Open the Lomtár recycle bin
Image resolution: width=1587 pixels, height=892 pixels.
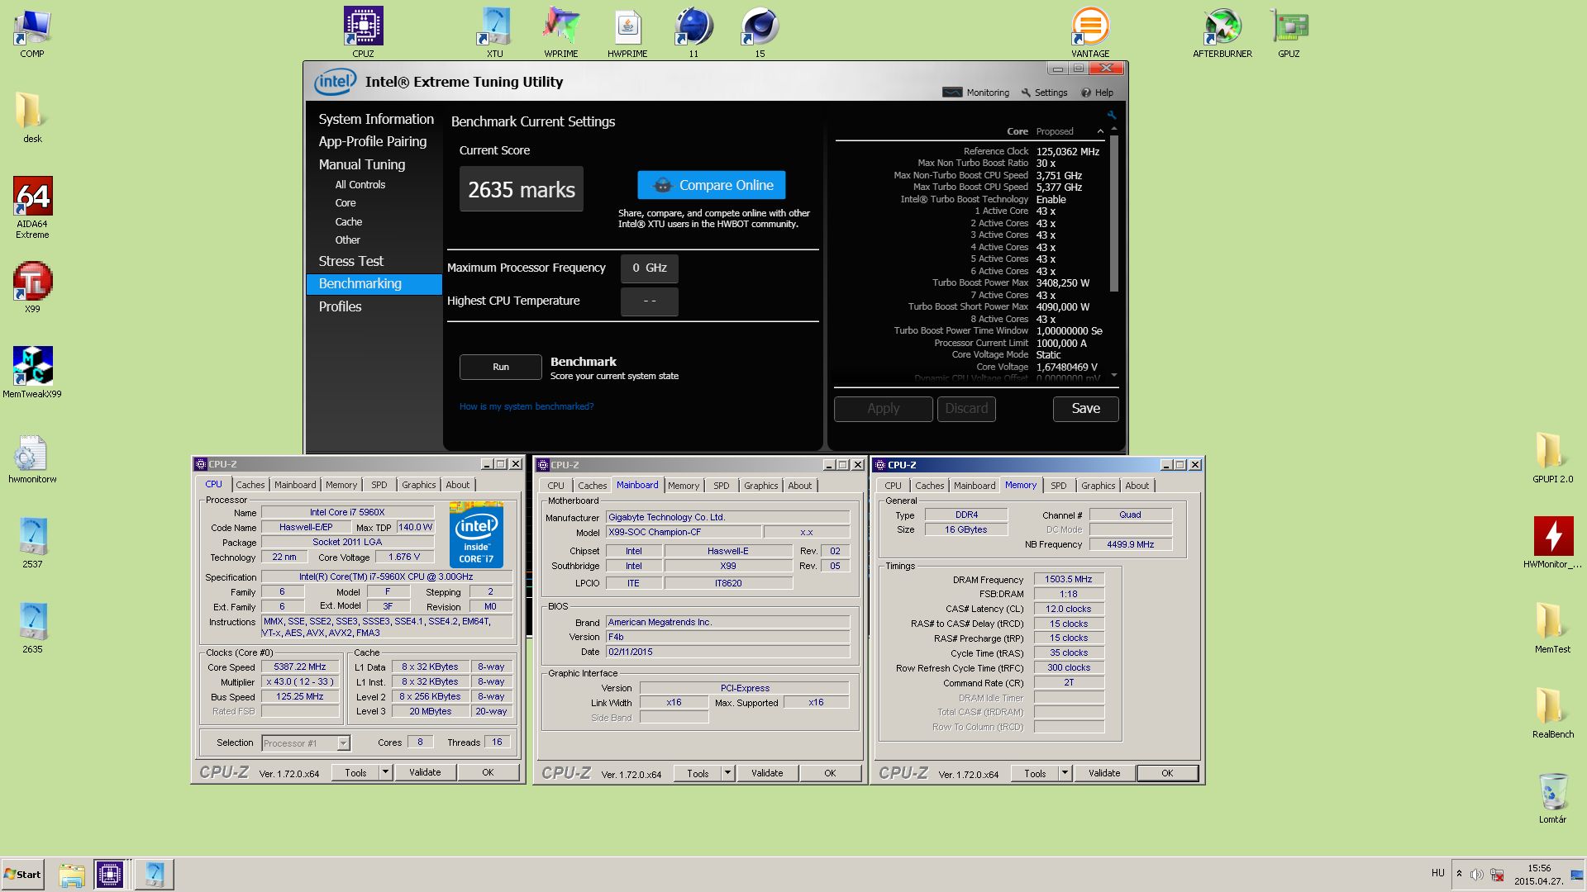pyautogui.click(x=1552, y=797)
